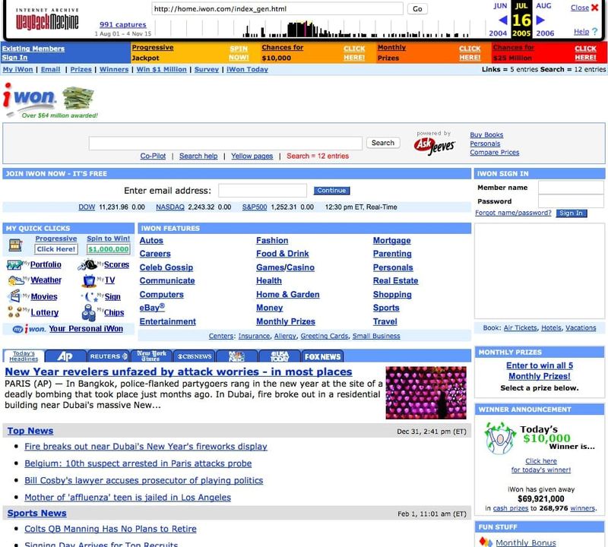Click the slot machine icon in Quick Clicks
The height and width of the screenshot is (547, 608).
[15, 245]
